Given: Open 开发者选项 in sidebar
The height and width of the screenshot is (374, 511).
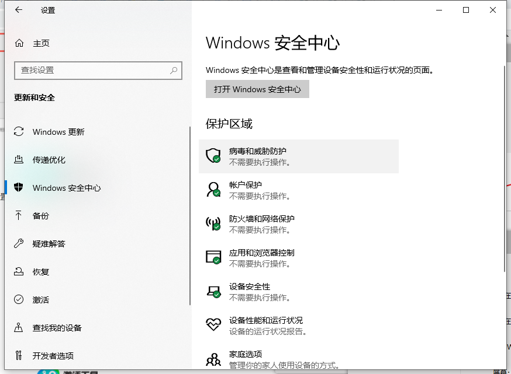Looking at the screenshot, I should (x=53, y=356).
